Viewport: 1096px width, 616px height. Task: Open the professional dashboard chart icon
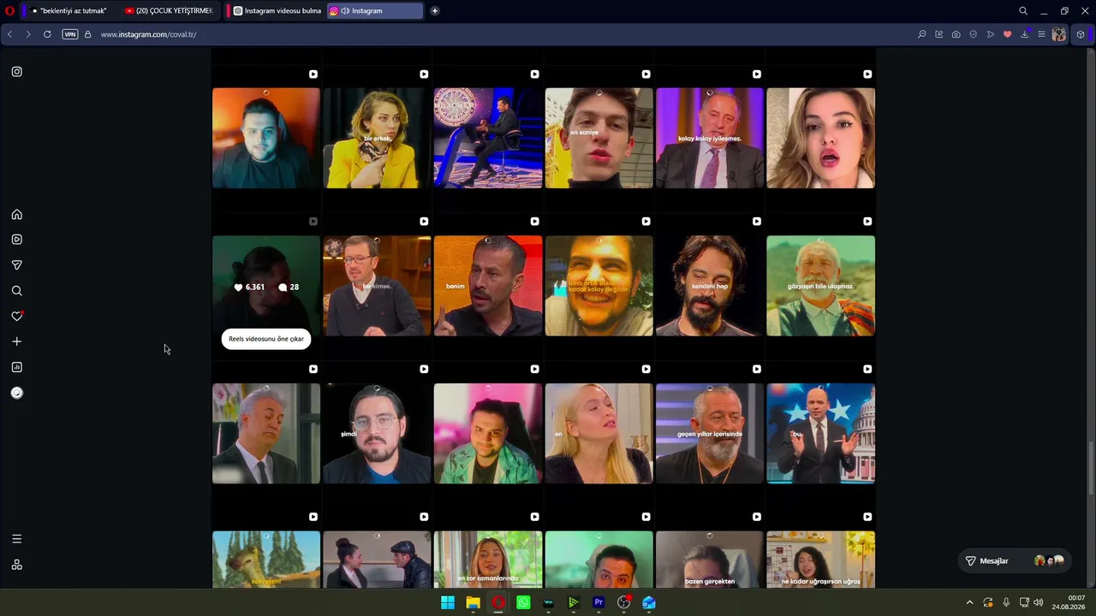16,367
